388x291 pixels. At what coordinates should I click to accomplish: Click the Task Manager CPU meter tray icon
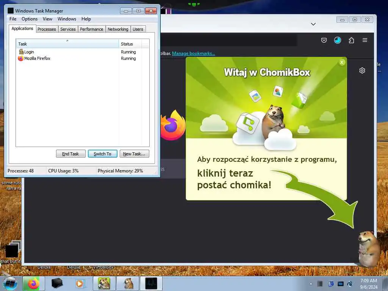point(320,283)
